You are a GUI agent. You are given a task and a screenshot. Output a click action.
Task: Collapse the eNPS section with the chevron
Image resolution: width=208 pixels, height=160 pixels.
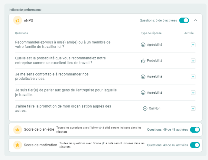196,20
